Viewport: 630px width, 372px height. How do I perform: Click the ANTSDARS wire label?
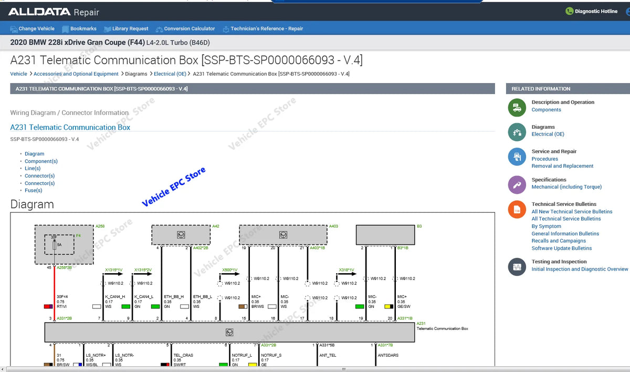click(x=388, y=355)
